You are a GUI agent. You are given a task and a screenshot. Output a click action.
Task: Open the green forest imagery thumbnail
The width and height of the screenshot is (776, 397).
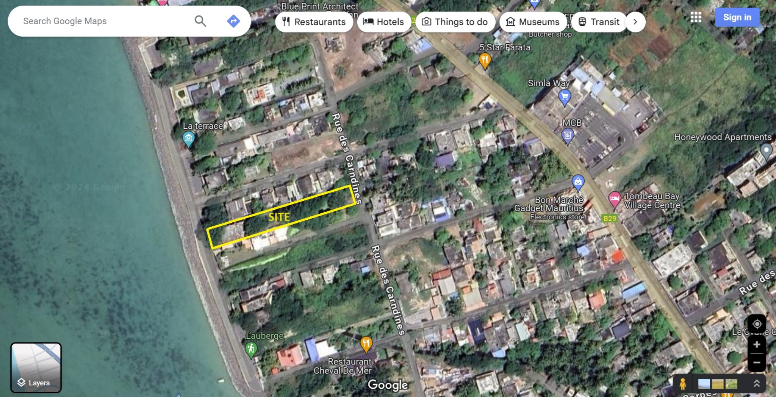731,384
